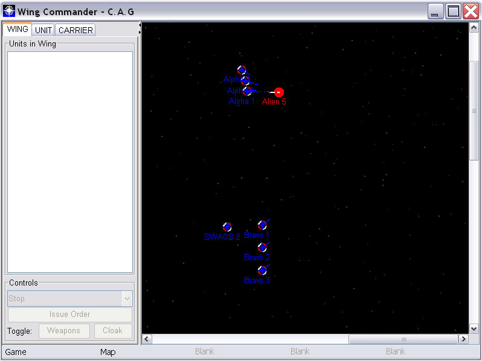Select the Alien 5 enemy ship
This screenshot has width=482, height=361.
278,92
